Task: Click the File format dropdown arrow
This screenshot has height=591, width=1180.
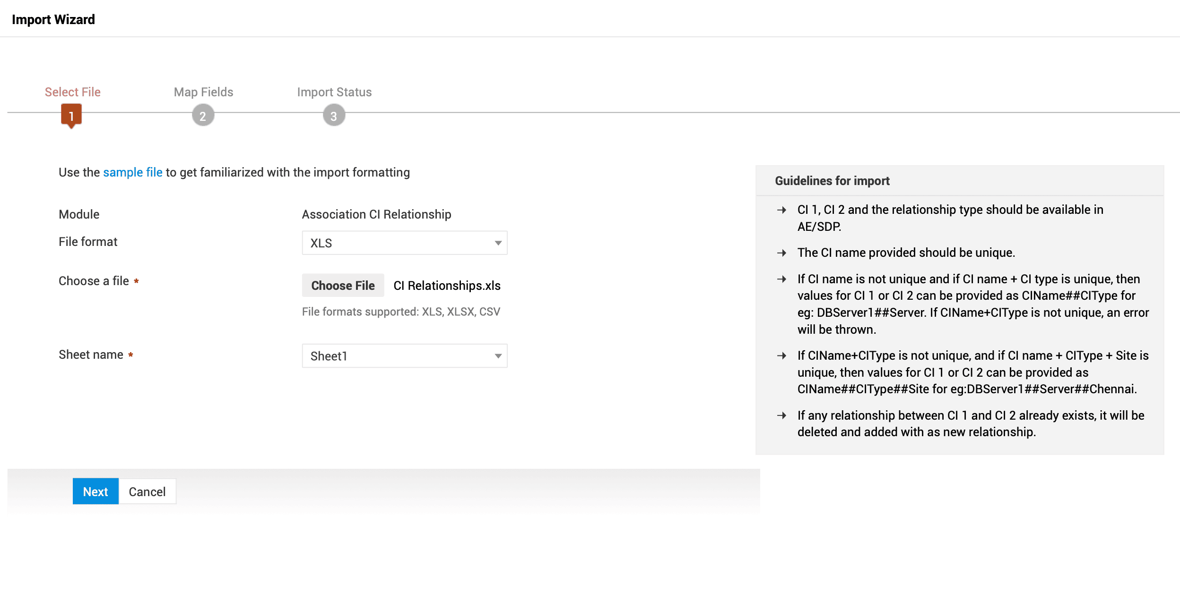Action: coord(498,243)
